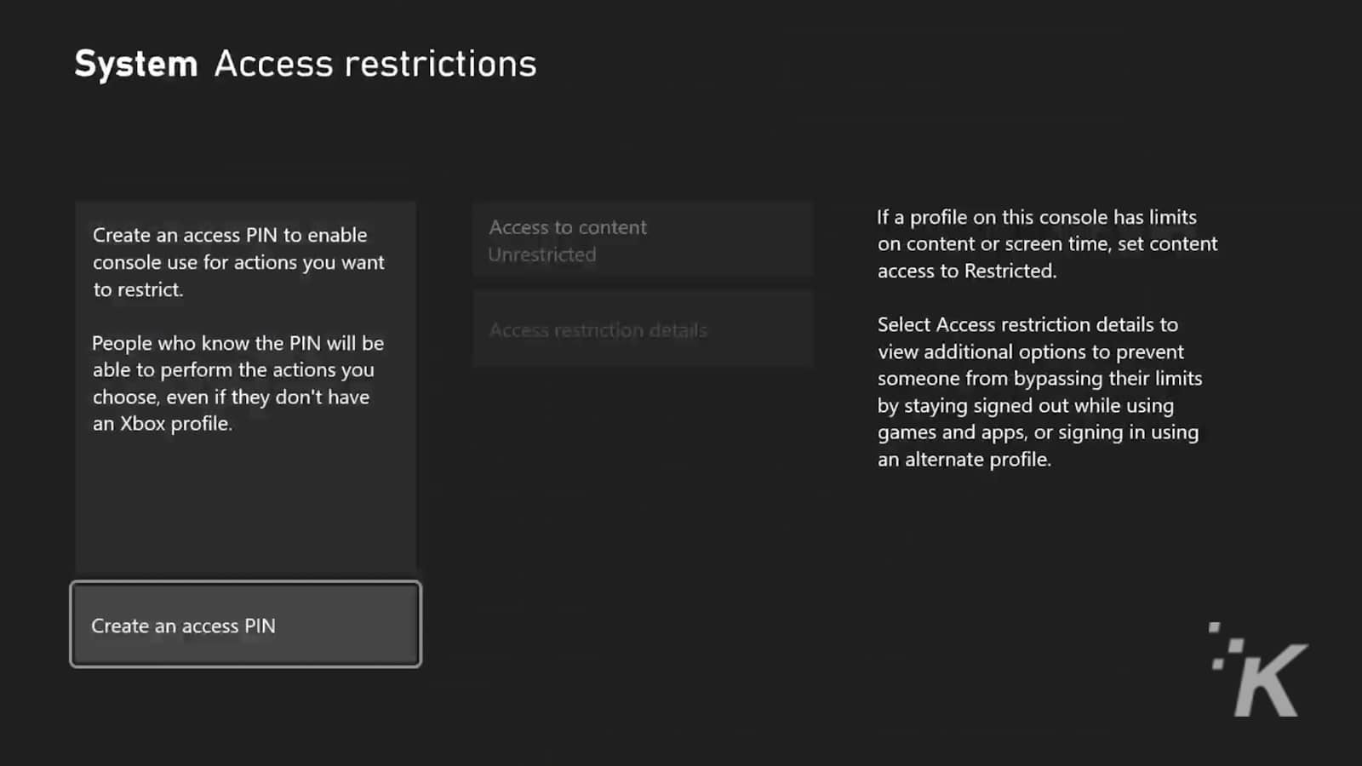This screenshot has height=766, width=1362.
Task: Click the left PIN description panel background
Action: click(x=246, y=506)
